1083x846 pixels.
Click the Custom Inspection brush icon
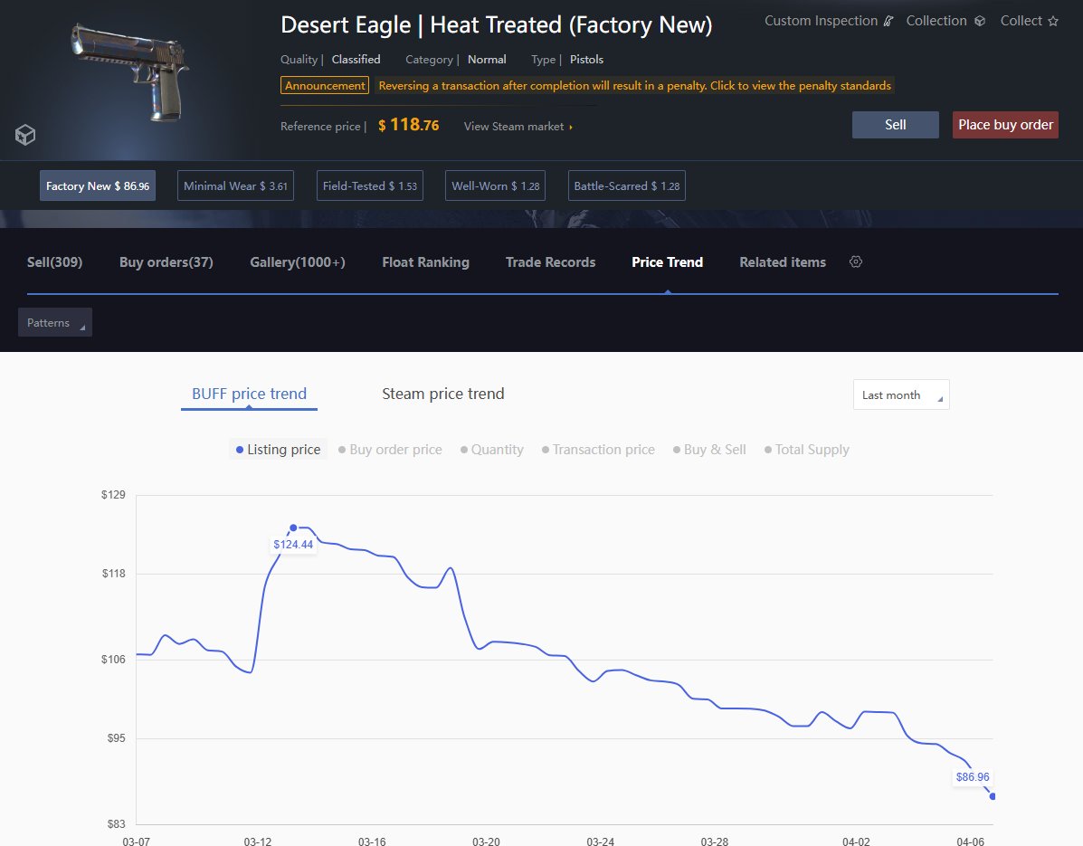888,22
